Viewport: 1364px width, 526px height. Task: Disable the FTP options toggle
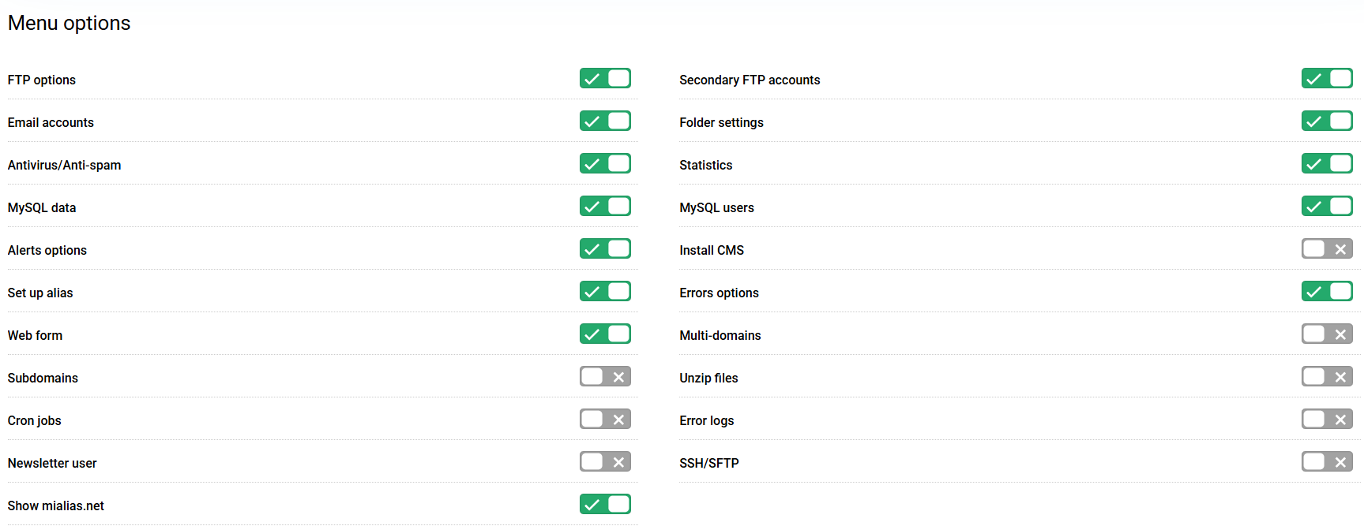pyautogui.click(x=605, y=79)
